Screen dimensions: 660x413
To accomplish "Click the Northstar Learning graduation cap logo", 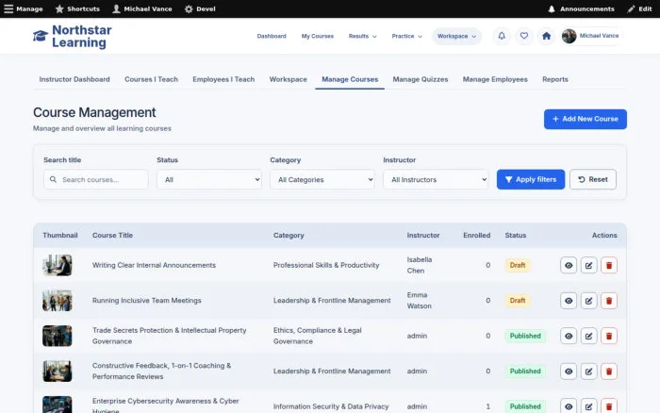I will [x=41, y=36].
